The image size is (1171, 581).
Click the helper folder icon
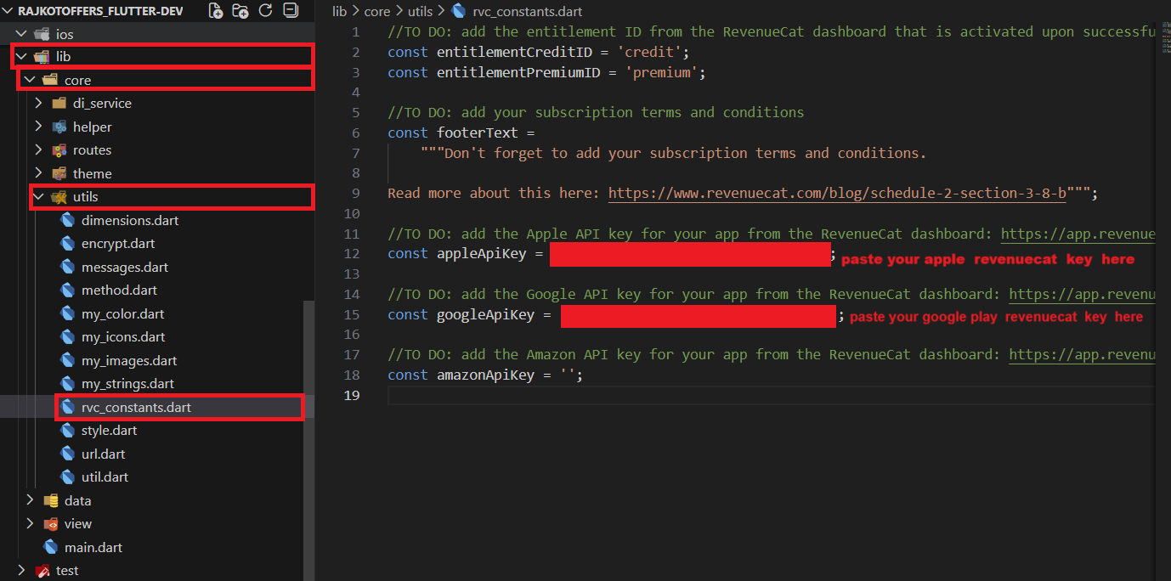tap(59, 127)
